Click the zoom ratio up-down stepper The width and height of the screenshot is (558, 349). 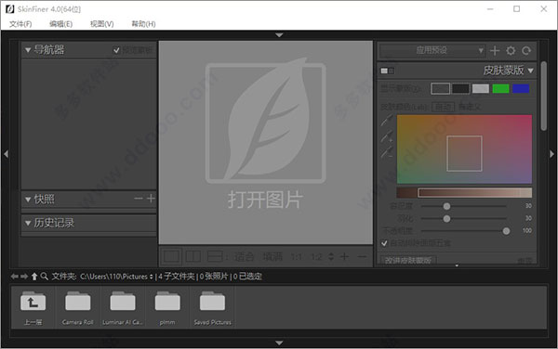click(331, 256)
